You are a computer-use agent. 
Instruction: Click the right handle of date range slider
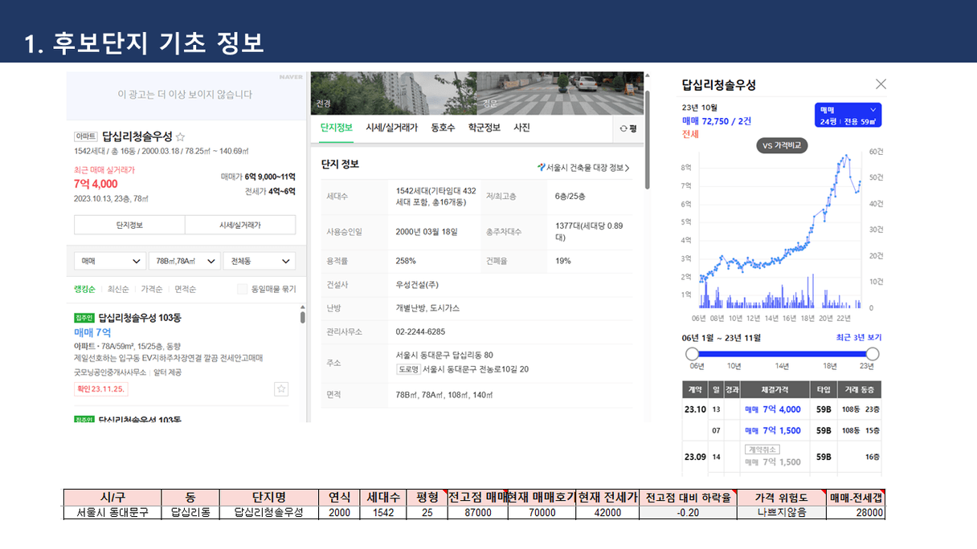coord(873,354)
